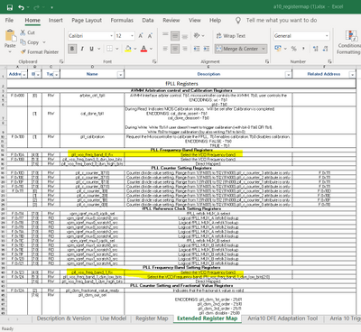Viewport: 361px width, 332px height.
Task: Apply the Borders icon
Action: (109, 49)
